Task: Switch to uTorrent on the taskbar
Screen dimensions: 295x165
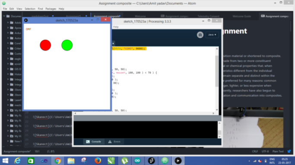Action: point(124,161)
